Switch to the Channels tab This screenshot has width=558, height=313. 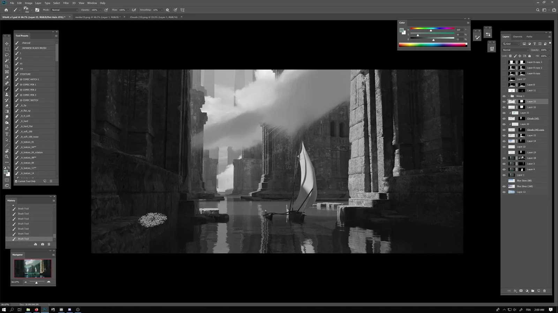tap(518, 37)
